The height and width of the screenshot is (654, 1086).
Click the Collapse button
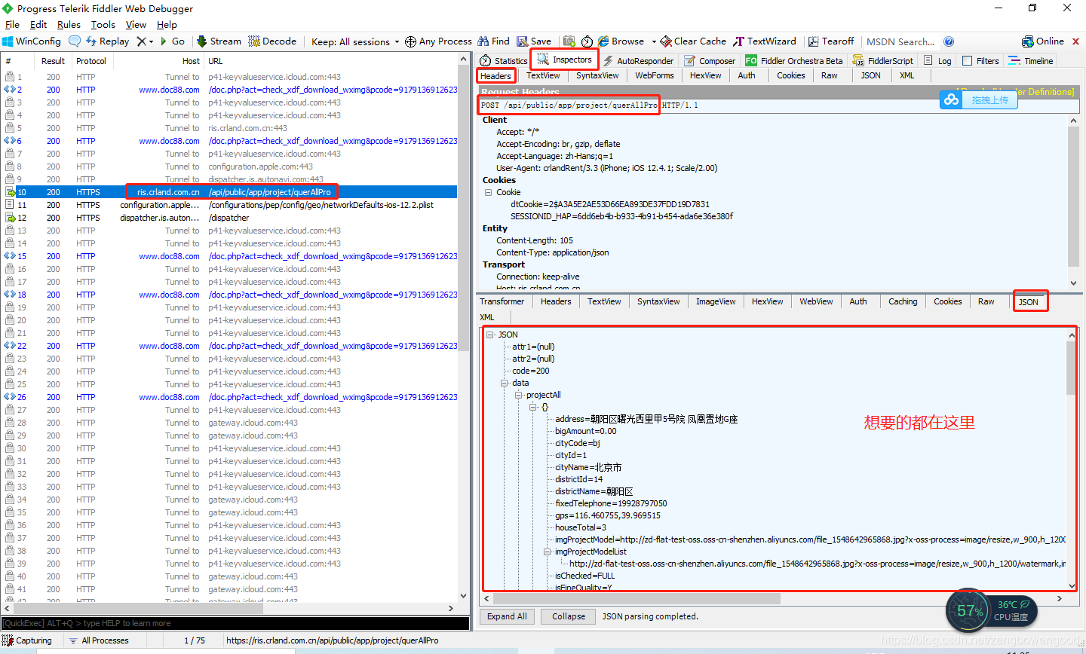pyautogui.click(x=569, y=616)
